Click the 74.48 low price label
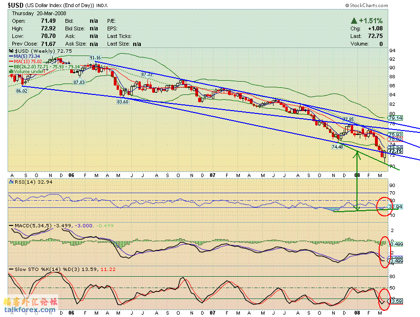This screenshot has width=420, height=317. (337, 147)
